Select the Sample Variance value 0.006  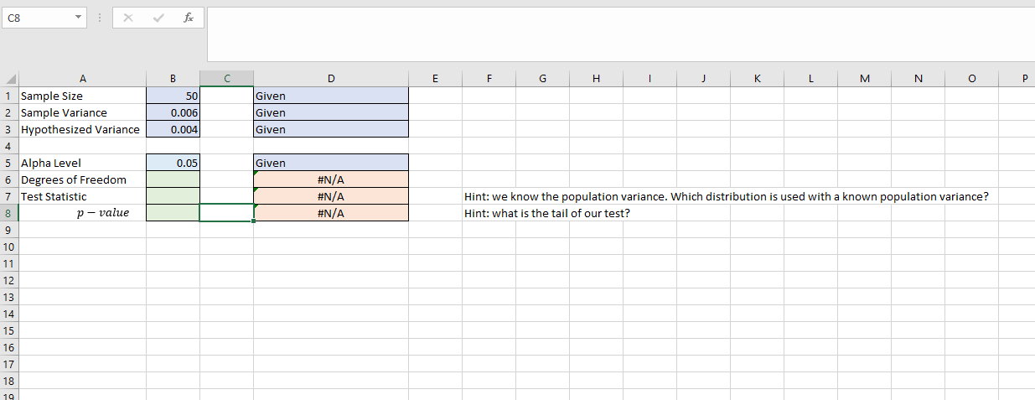point(173,112)
